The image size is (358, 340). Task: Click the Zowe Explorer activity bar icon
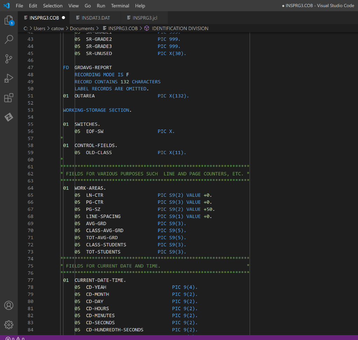9,117
